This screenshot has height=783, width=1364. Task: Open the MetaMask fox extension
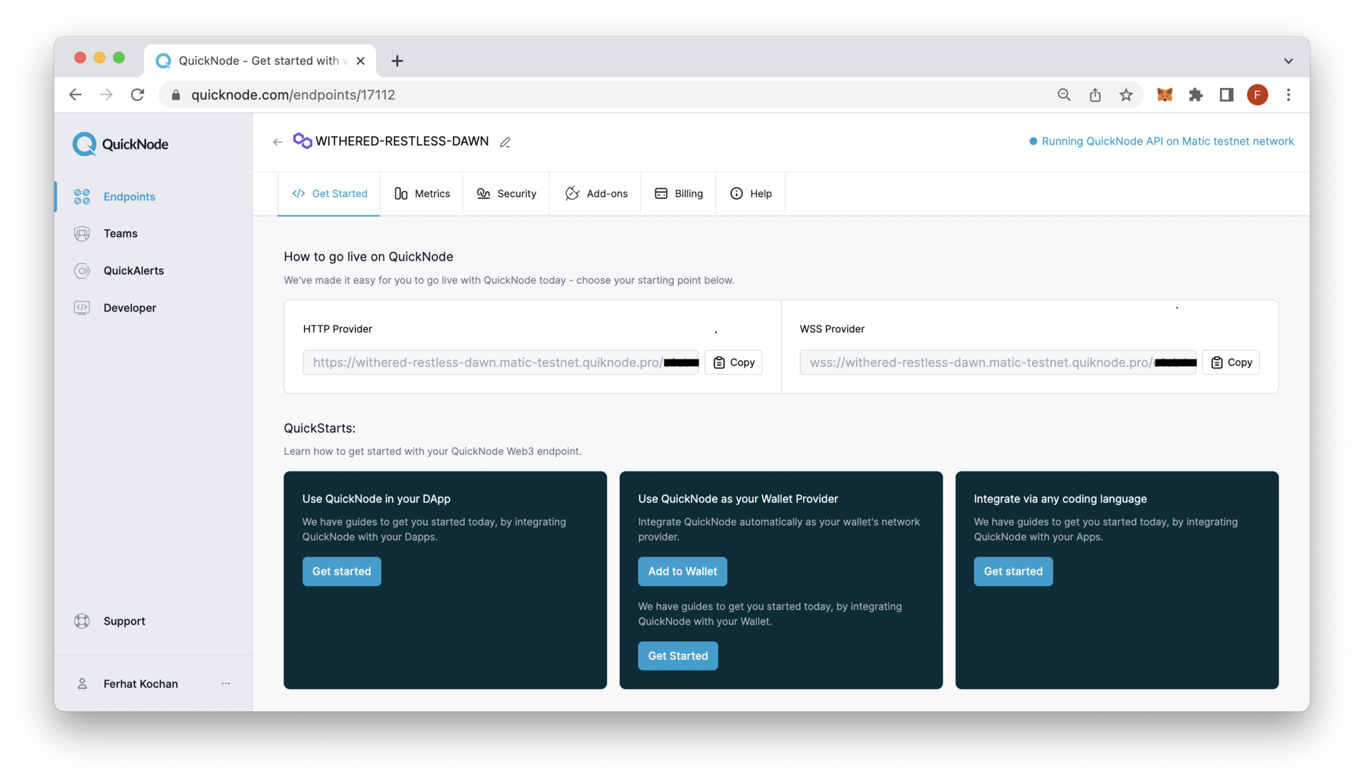[x=1164, y=95]
